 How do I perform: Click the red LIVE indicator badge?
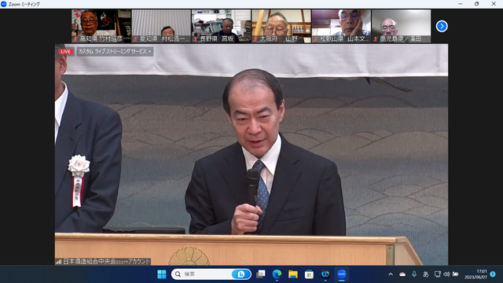pyautogui.click(x=65, y=52)
